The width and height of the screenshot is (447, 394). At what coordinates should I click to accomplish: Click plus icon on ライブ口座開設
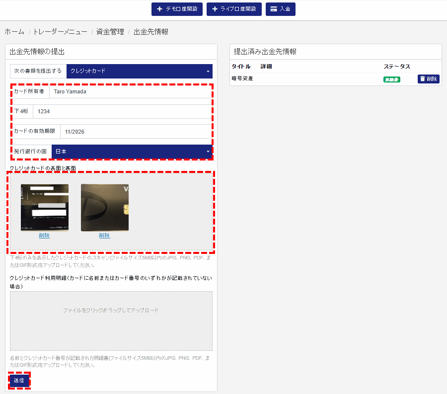tap(215, 9)
